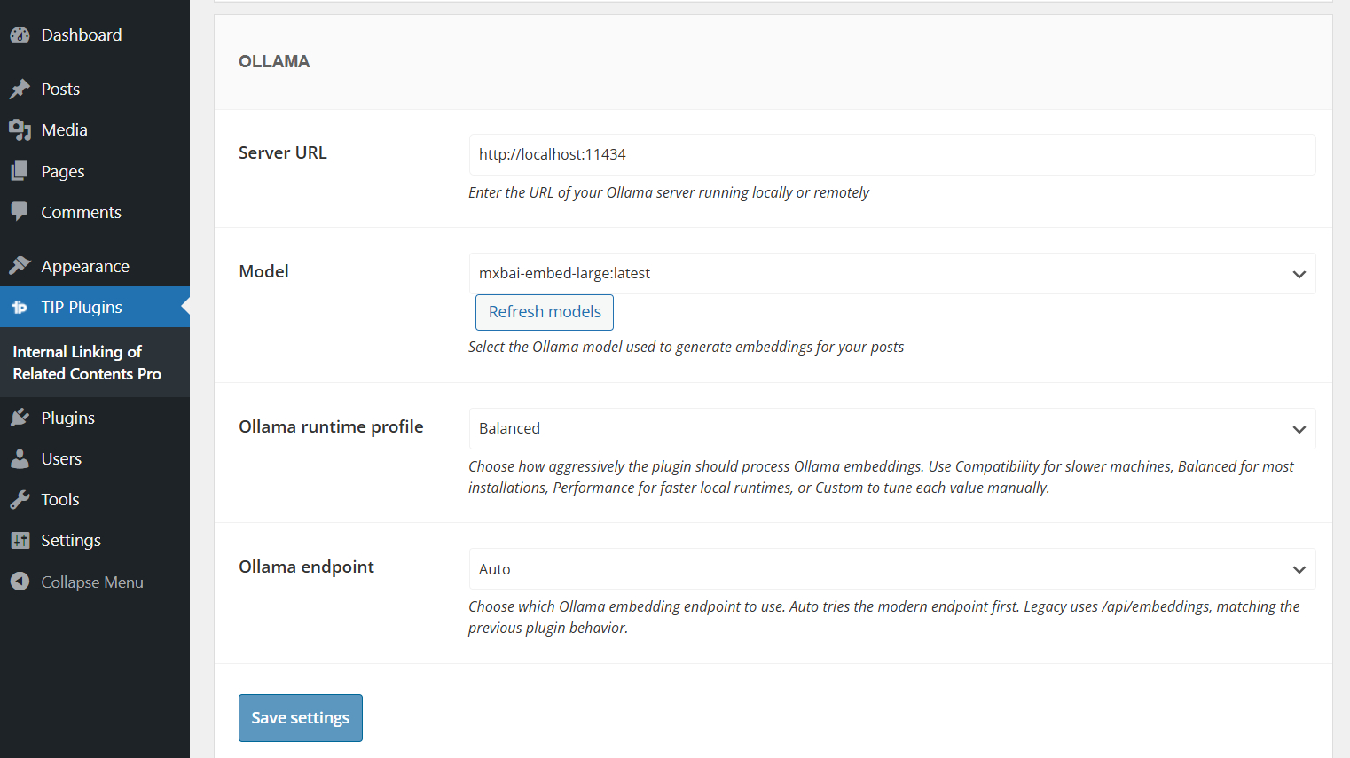The height and width of the screenshot is (758, 1350).
Task: Expand the Ollama runtime profile dropdown
Action: coord(891,429)
